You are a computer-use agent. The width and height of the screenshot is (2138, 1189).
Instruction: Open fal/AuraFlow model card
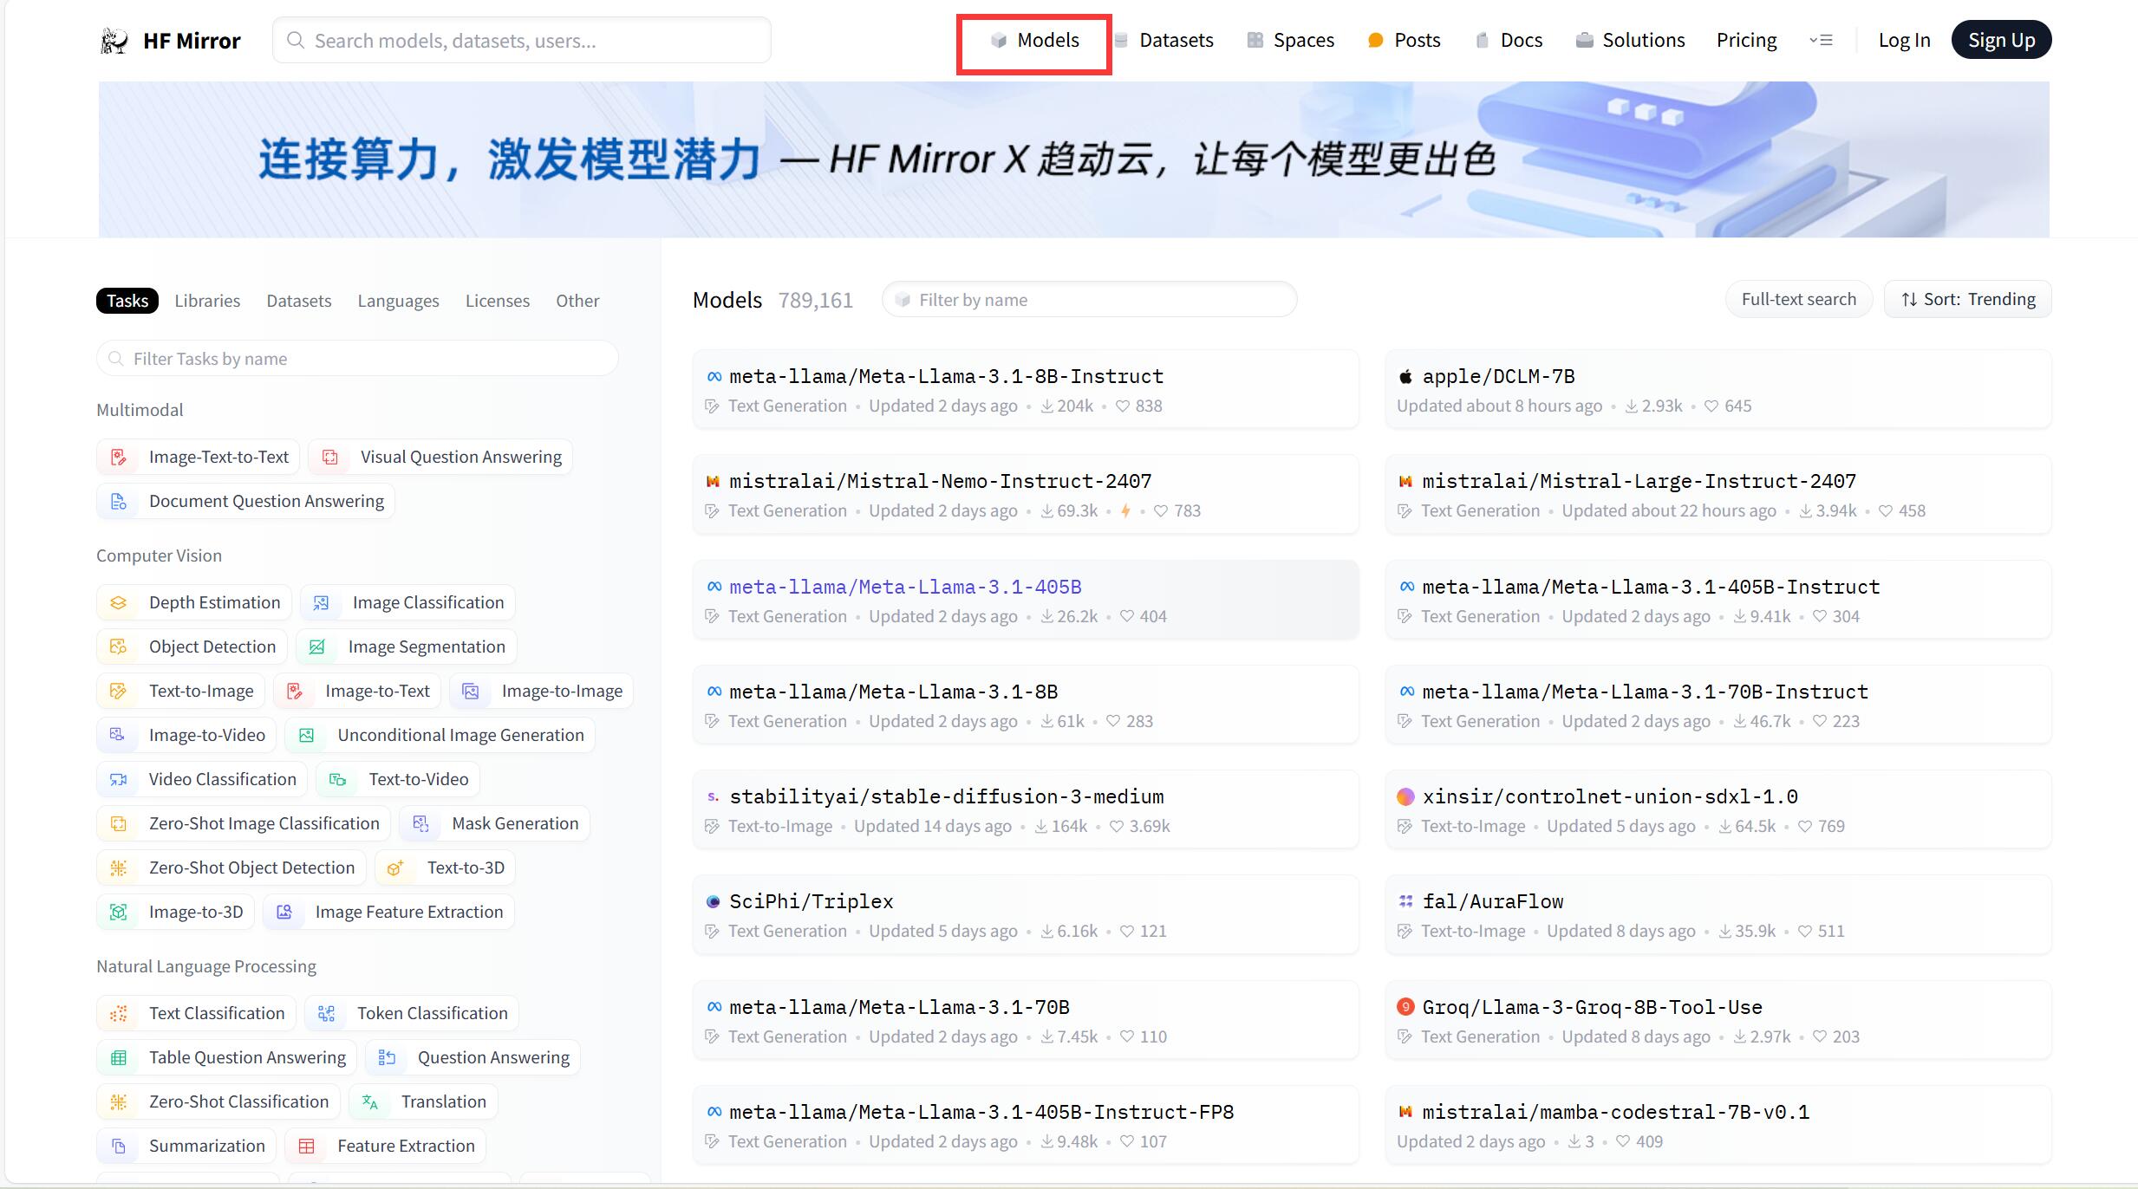pyautogui.click(x=1718, y=914)
